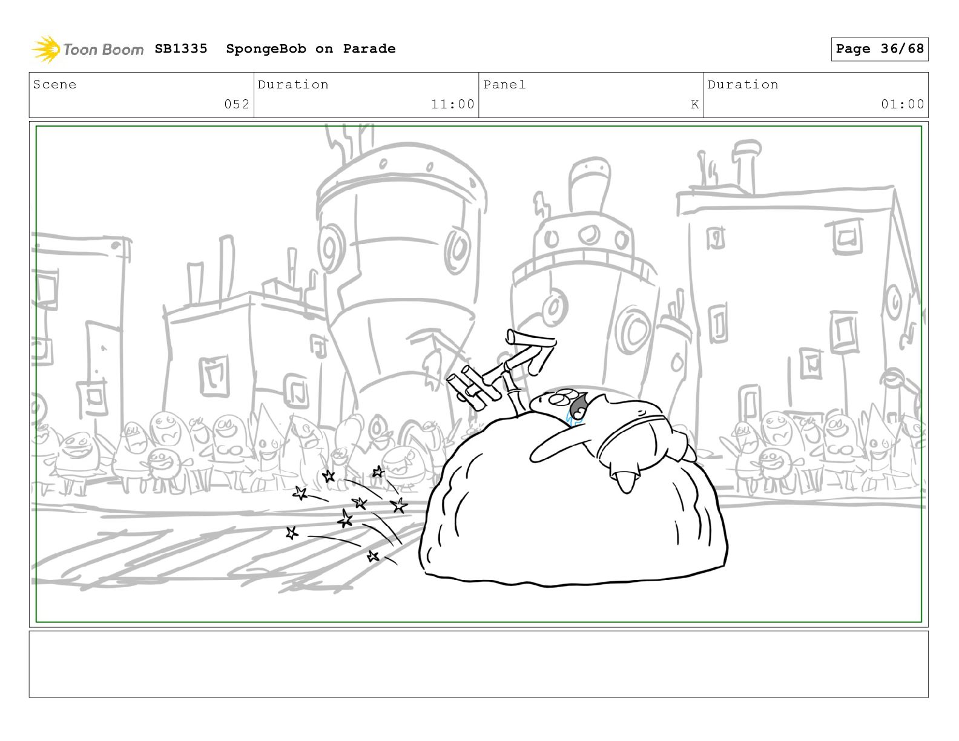This screenshot has height=741, width=959.
Task: Select the project code 'SB1335'
Action: (x=180, y=48)
